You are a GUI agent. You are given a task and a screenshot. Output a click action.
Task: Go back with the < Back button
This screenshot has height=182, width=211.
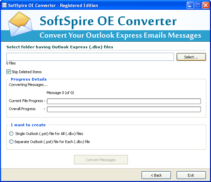point(156,175)
